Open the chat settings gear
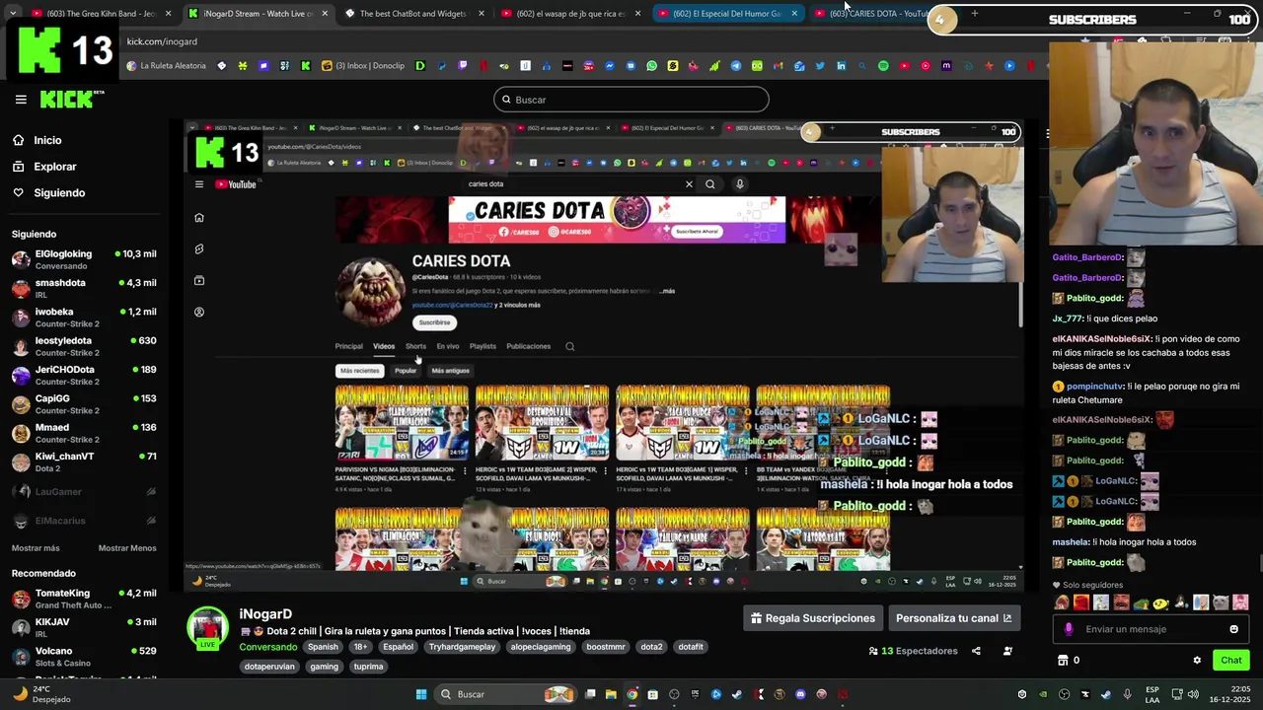Screen dimensions: 1263x710 [x=1197, y=661]
